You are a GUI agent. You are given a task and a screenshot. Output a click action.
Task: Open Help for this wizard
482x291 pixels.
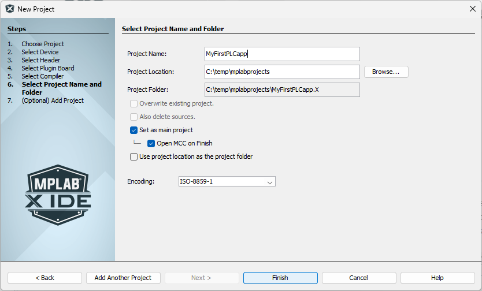pyautogui.click(x=437, y=278)
